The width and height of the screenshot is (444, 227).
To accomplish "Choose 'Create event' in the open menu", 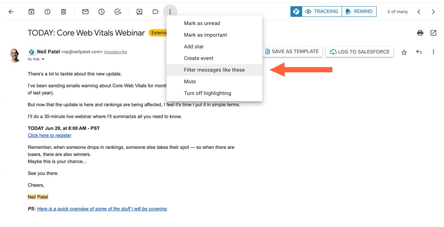I will (198, 58).
